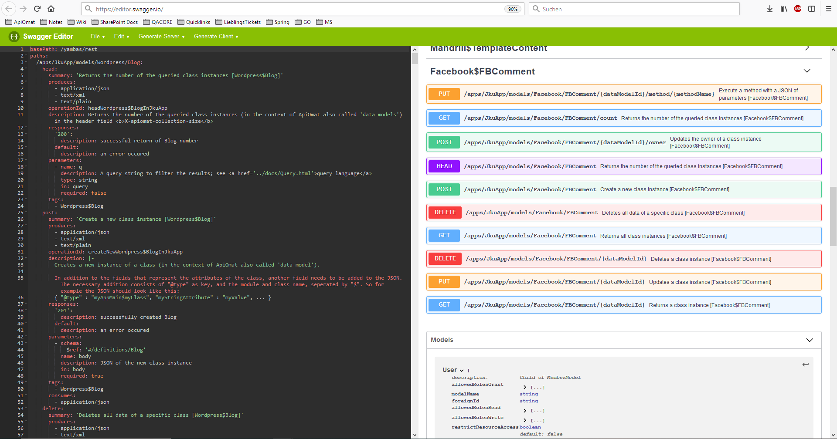Open the MS bookmark folder

click(324, 22)
